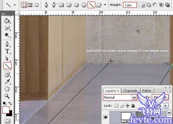Switch to the Channels tab

tap(130, 91)
